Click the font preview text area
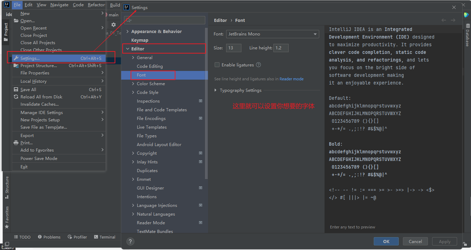Viewport: 471px width, 250px height. pyautogui.click(x=393, y=129)
